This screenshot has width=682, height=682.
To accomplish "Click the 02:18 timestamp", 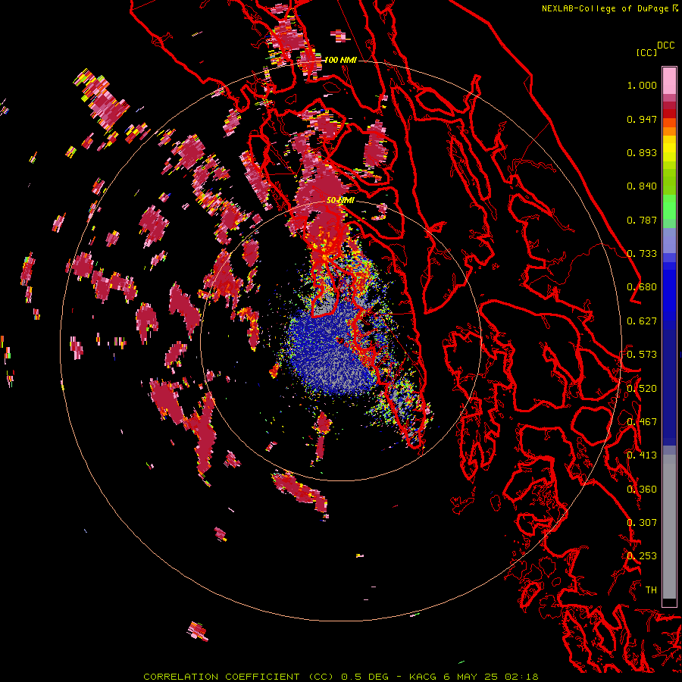I will point(521,677).
